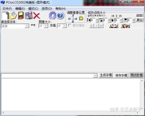Maximize the PCtoLCD2002 window
Viewport: 145px width, 116px height.
tap(130, 2)
